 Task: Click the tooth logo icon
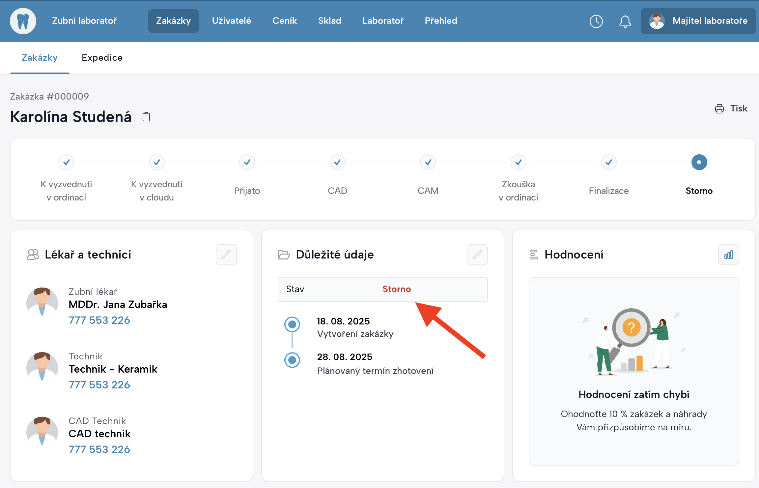pos(23,21)
